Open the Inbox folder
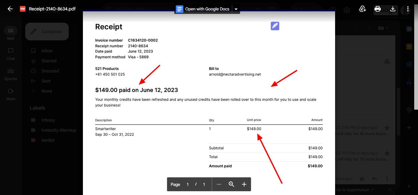Image resolution: width=418 pixels, height=195 pixels. click(x=47, y=50)
